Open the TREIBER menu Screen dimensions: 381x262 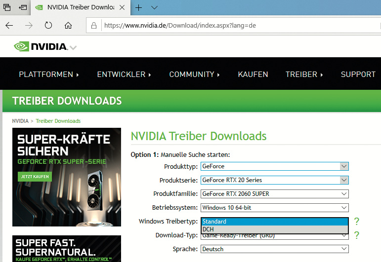coord(304,74)
